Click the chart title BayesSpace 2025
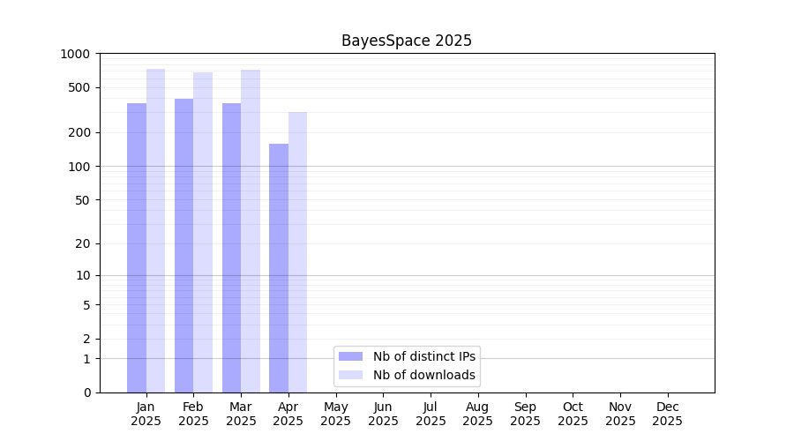794x441 pixels. click(x=407, y=41)
